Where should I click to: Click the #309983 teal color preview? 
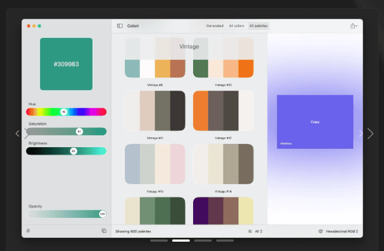point(66,64)
